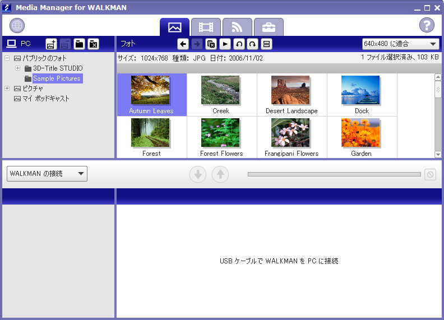This screenshot has width=444, height=320.
Task: Click the transfer to PC up arrow
Action: 220,174
